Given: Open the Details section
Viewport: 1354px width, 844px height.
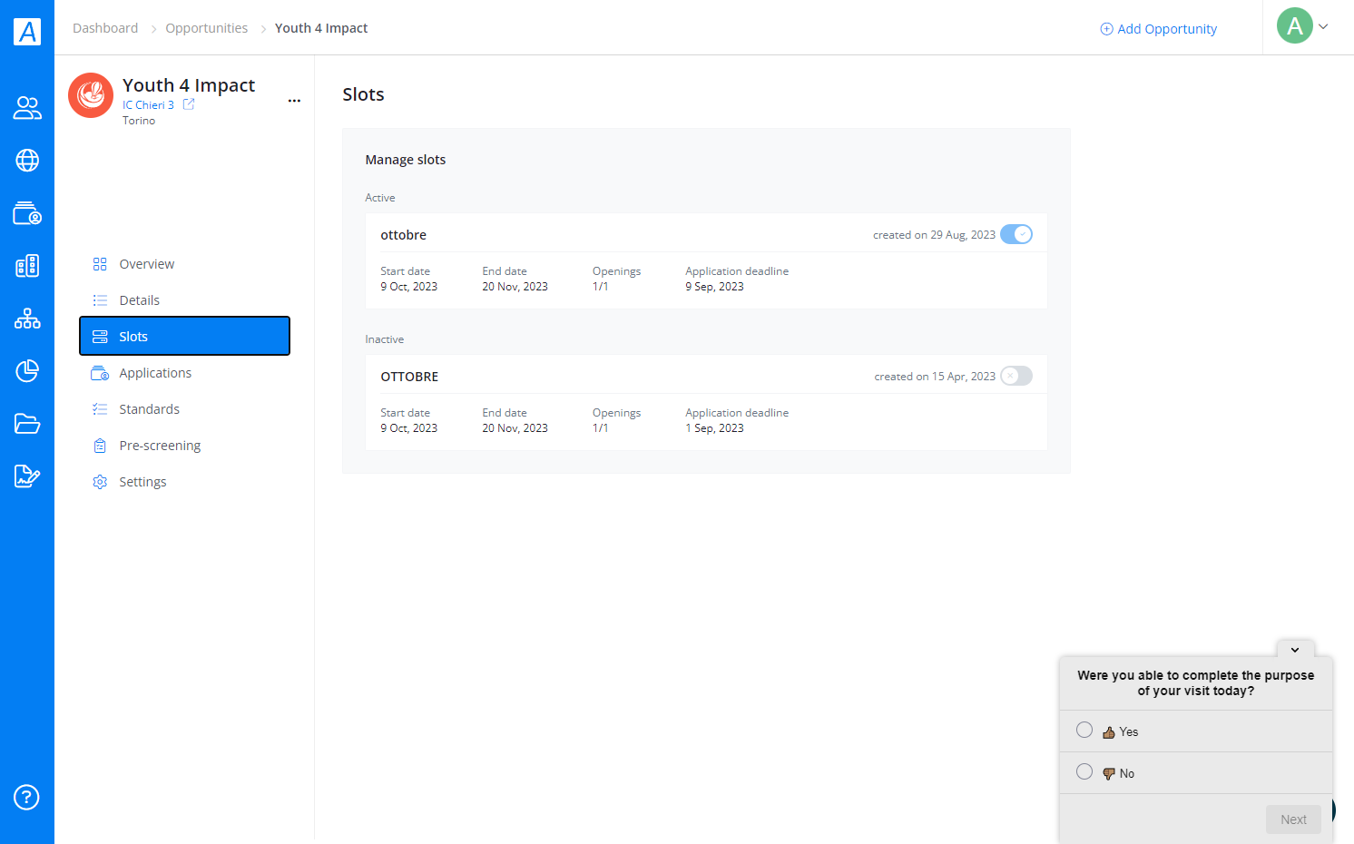Looking at the screenshot, I should [185, 300].
